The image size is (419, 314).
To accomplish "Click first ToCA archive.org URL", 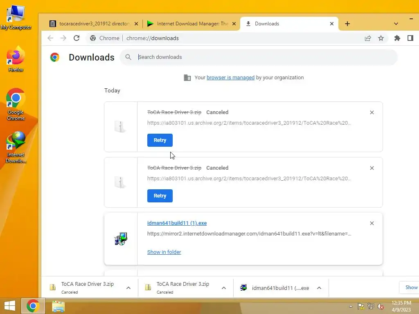I will [x=249, y=123].
